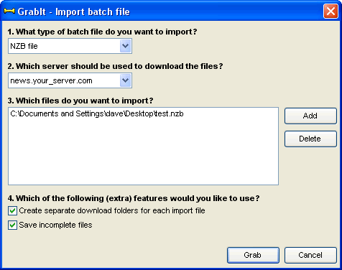Open the server selection dropdown arrow
The width and height of the screenshot is (342, 270).
(125, 80)
